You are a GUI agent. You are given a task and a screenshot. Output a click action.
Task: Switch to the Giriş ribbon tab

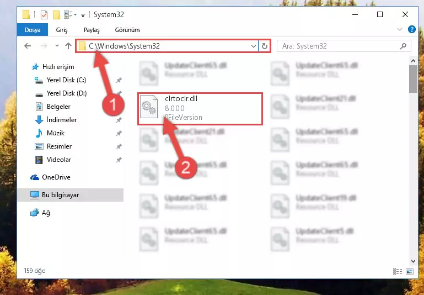tap(62, 30)
